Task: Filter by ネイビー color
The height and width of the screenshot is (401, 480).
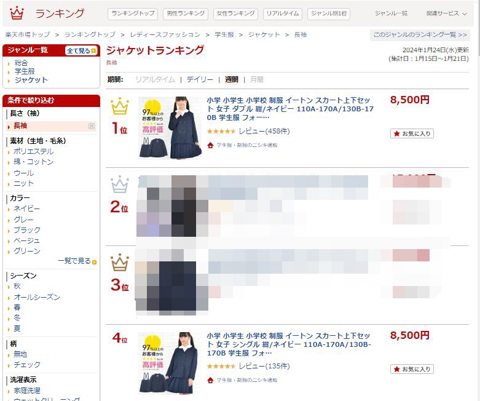Action: tap(26, 208)
